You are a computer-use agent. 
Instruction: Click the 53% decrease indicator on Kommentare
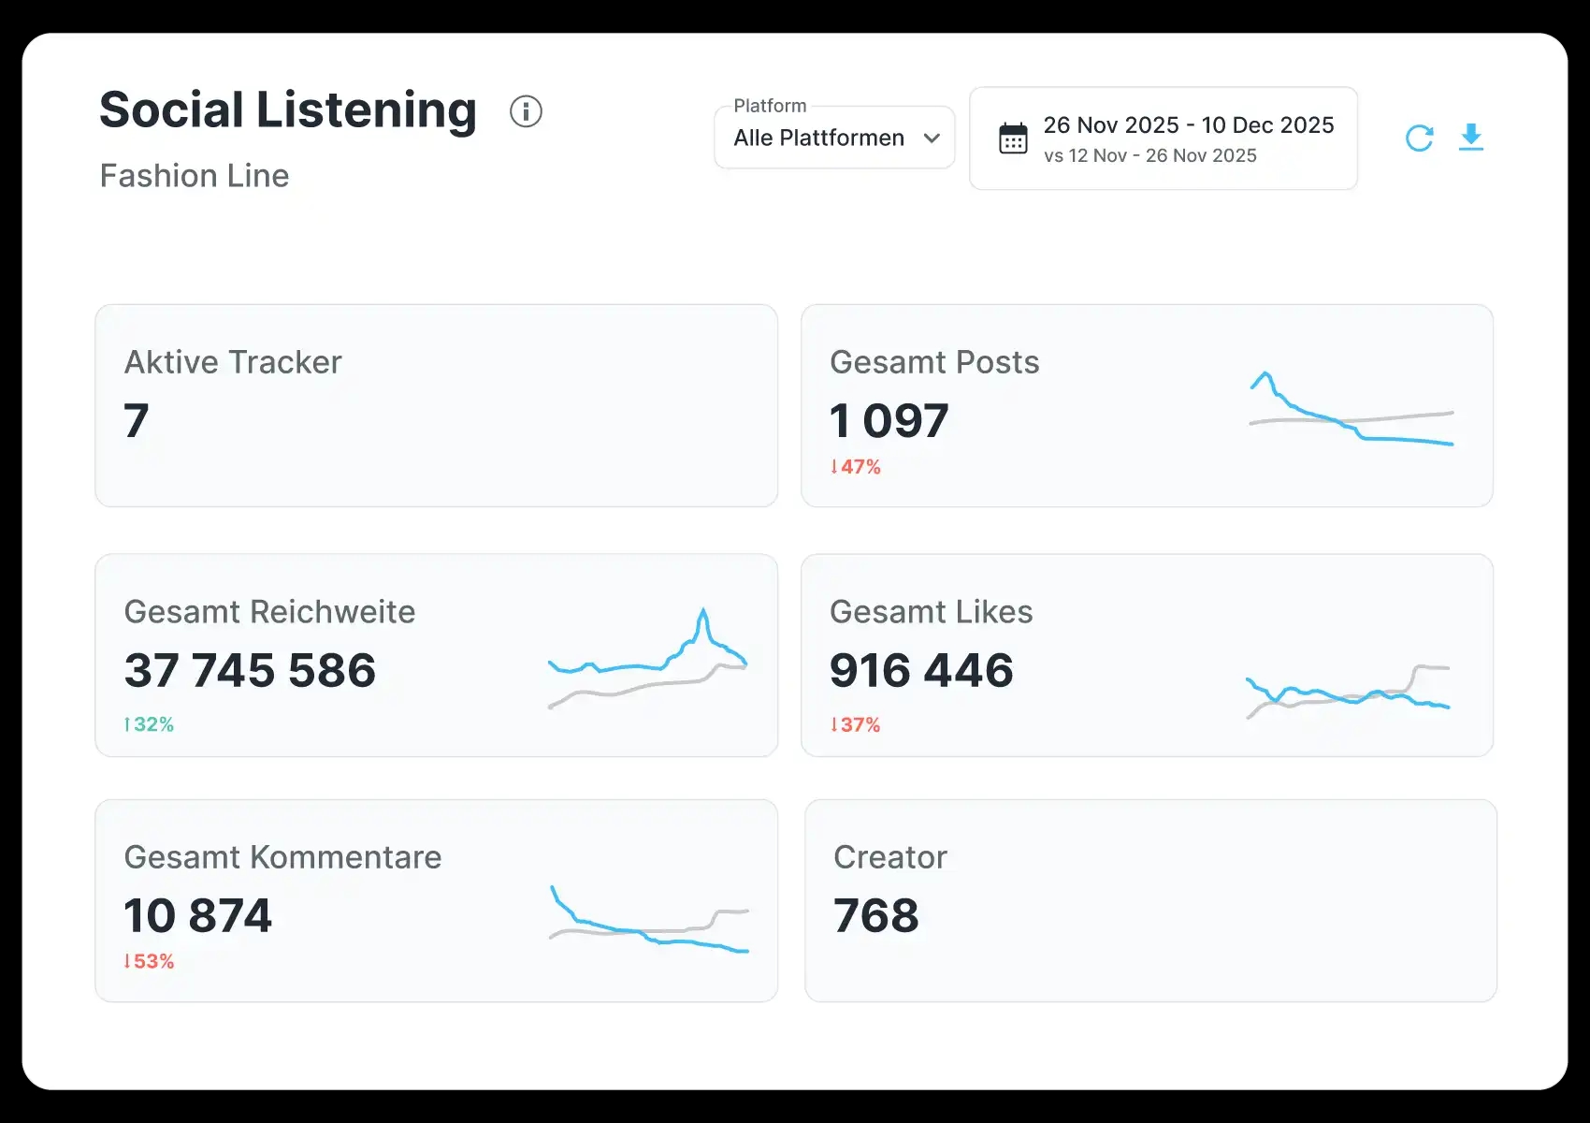pyautogui.click(x=150, y=961)
